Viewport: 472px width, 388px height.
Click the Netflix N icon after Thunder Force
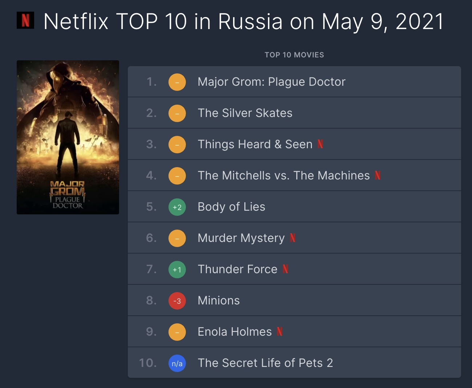(x=285, y=269)
